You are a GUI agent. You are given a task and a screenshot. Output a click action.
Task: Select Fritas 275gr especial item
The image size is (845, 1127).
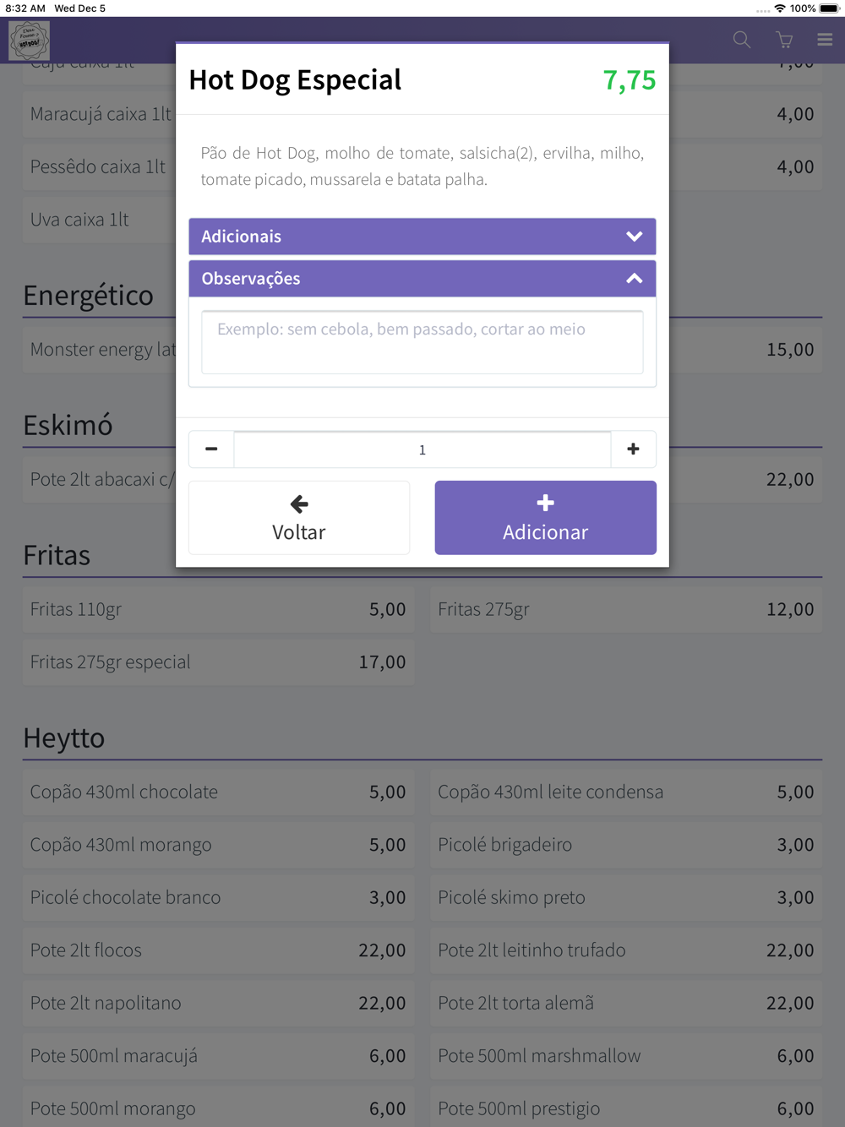point(218,662)
